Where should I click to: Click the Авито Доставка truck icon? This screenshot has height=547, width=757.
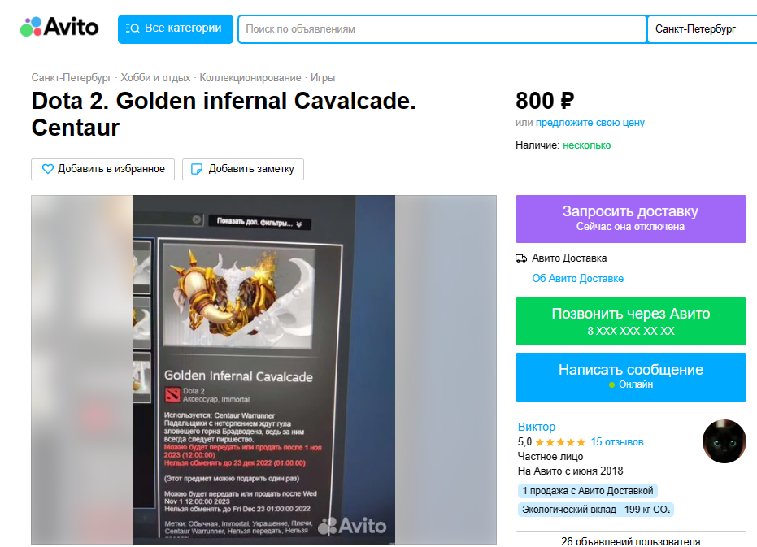click(521, 258)
